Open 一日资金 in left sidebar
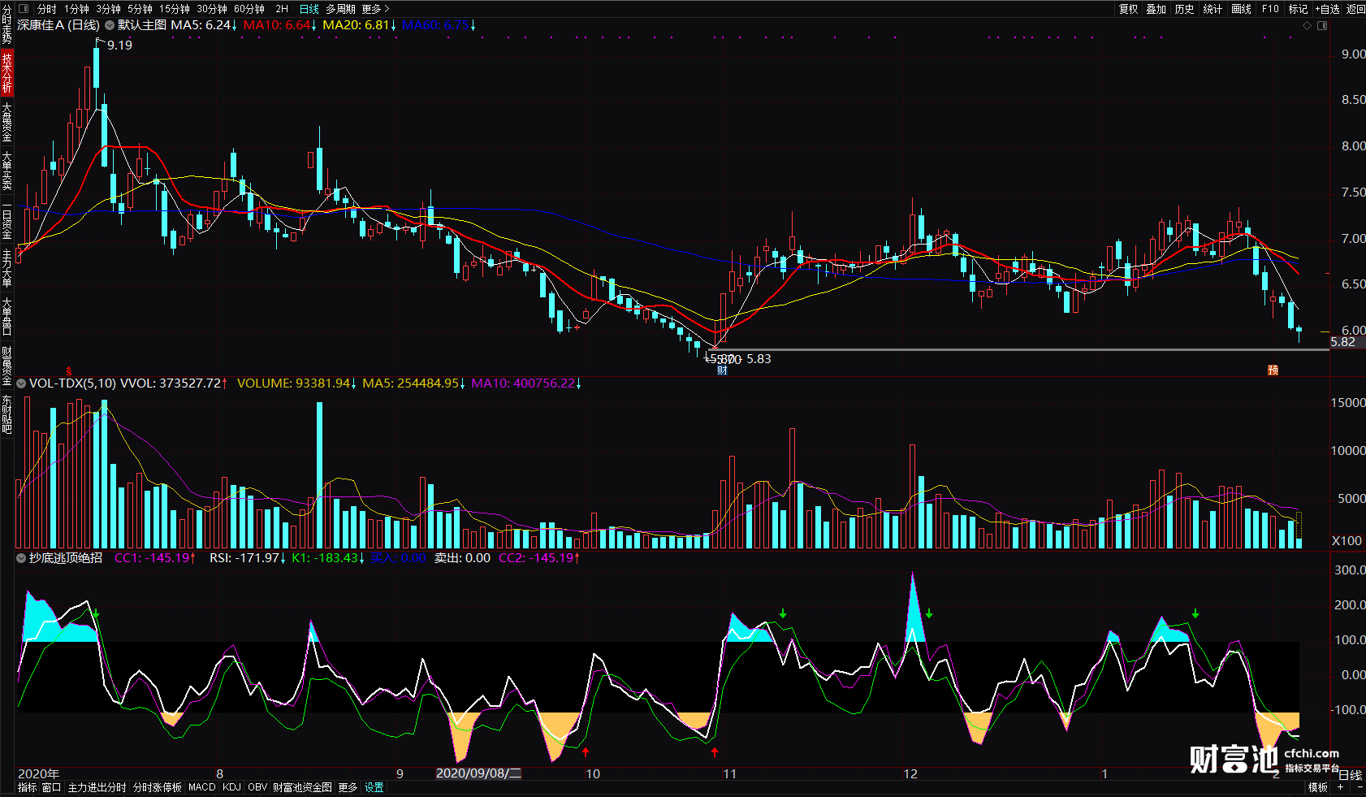This screenshot has height=797, width=1366. point(6,219)
